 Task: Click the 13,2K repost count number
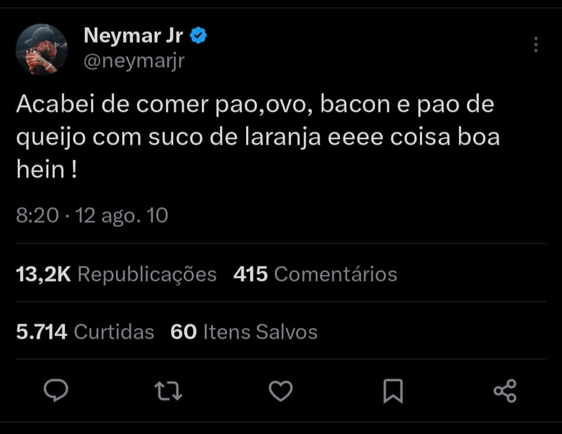pyautogui.click(x=44, y=274)
